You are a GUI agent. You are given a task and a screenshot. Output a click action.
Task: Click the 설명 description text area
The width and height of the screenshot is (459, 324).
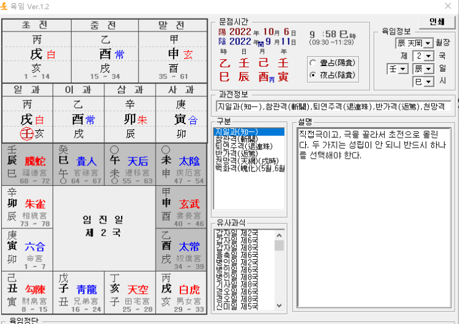374,218
